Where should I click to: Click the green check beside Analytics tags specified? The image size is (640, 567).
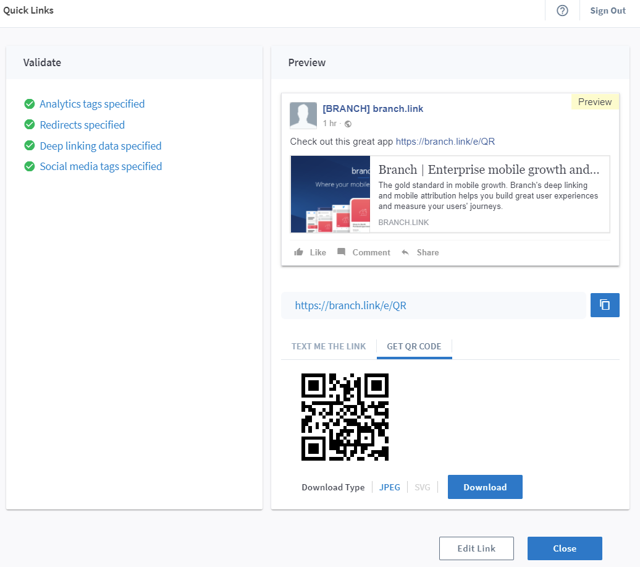30,104
